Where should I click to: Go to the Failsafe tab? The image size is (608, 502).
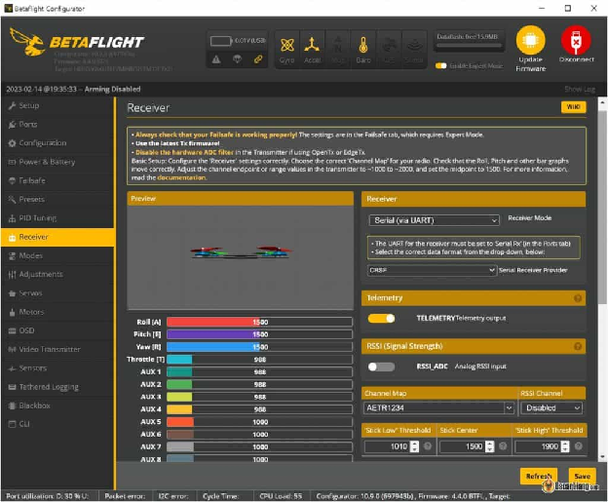pos(57,180)
